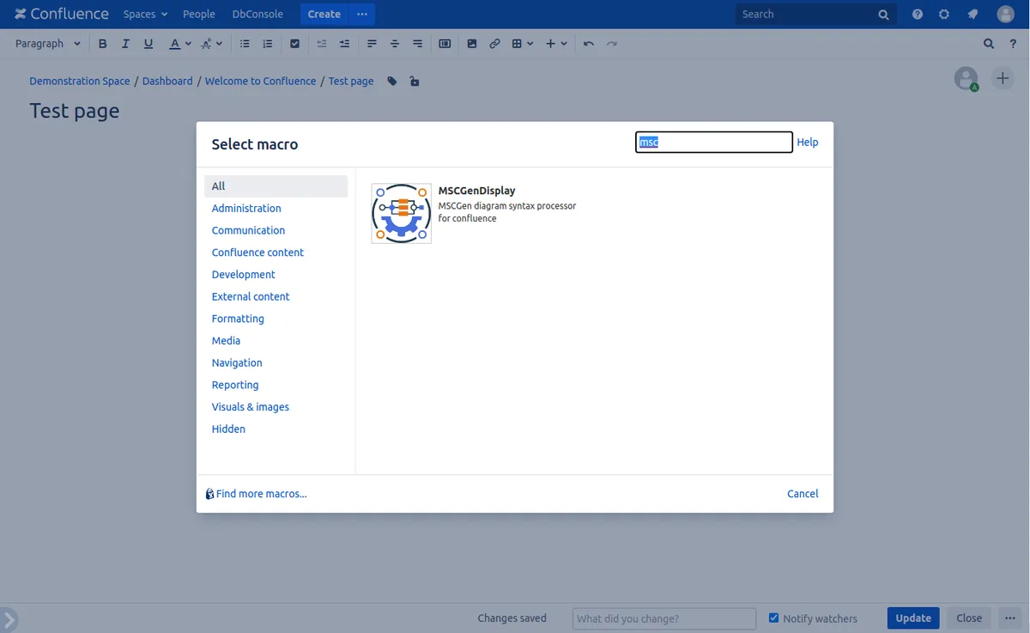Select the Development macro category

click(x=244, y=275)
